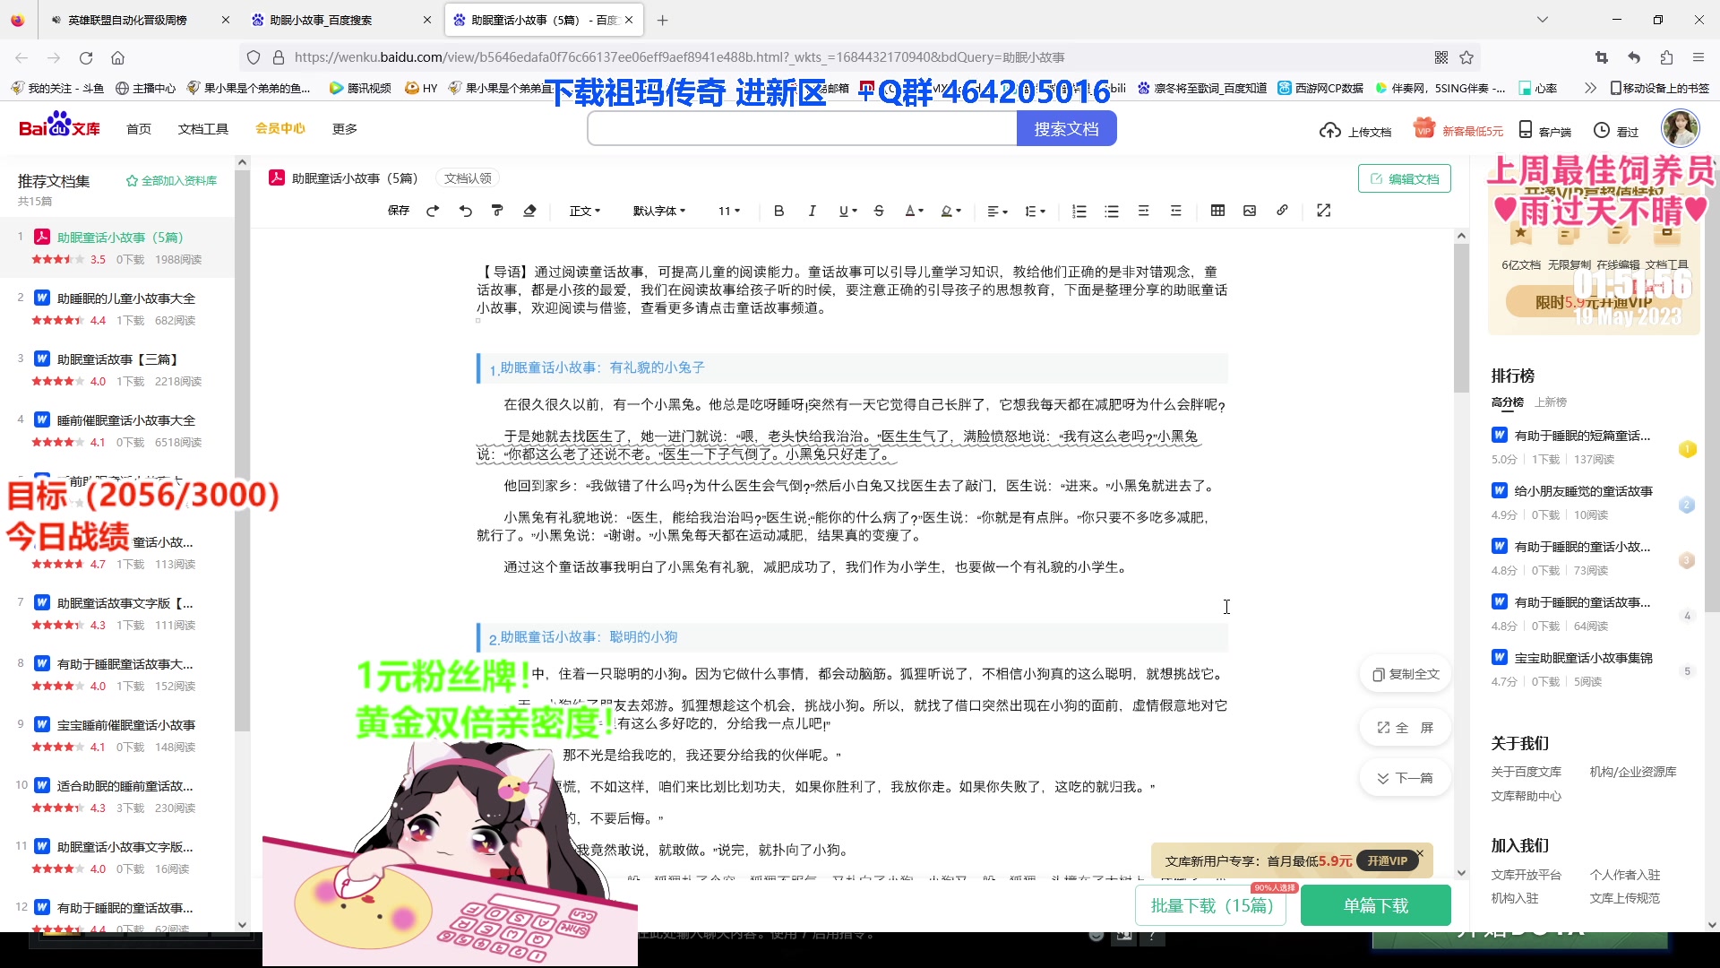This screenshot has height=968, width=1720.
Task: Switch to the 上新榜 ranking tab
Action: pos(1551,402)
